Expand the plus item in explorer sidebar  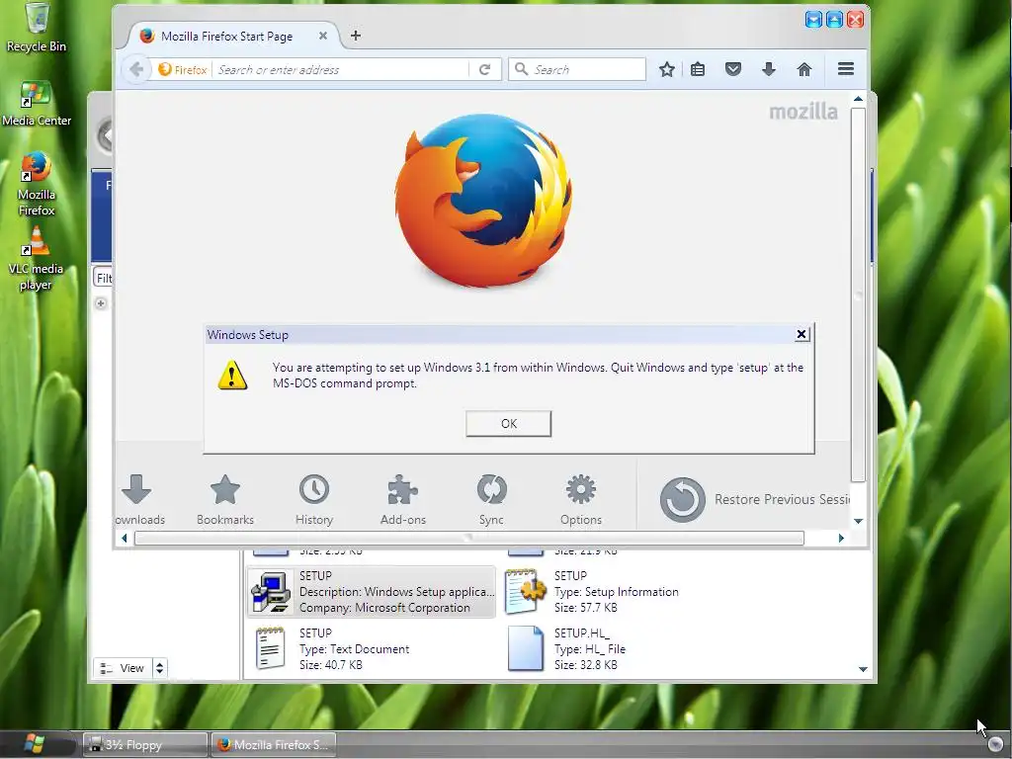pos(101,303)
